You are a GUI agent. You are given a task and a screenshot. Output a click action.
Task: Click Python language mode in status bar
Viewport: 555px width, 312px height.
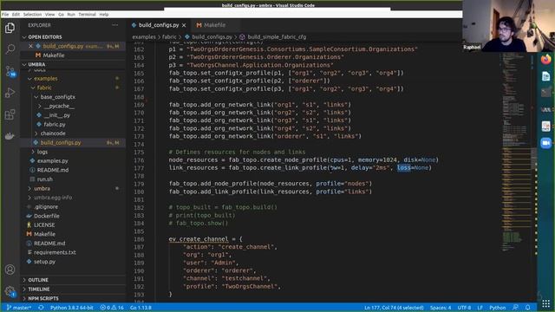click(497, 308)
